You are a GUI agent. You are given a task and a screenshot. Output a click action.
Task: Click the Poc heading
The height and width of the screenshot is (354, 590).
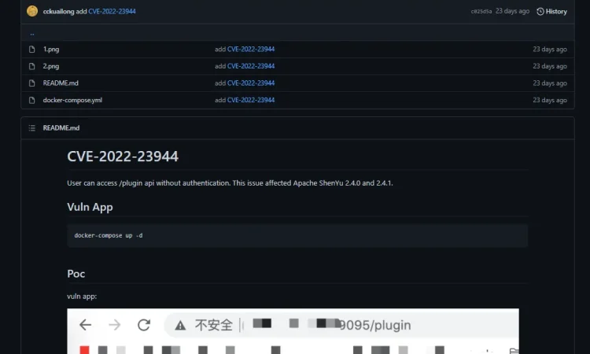click(76, 274)
